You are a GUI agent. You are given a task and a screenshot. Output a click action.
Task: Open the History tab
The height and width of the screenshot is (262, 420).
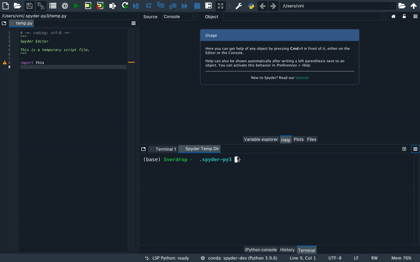coord(287,250)
